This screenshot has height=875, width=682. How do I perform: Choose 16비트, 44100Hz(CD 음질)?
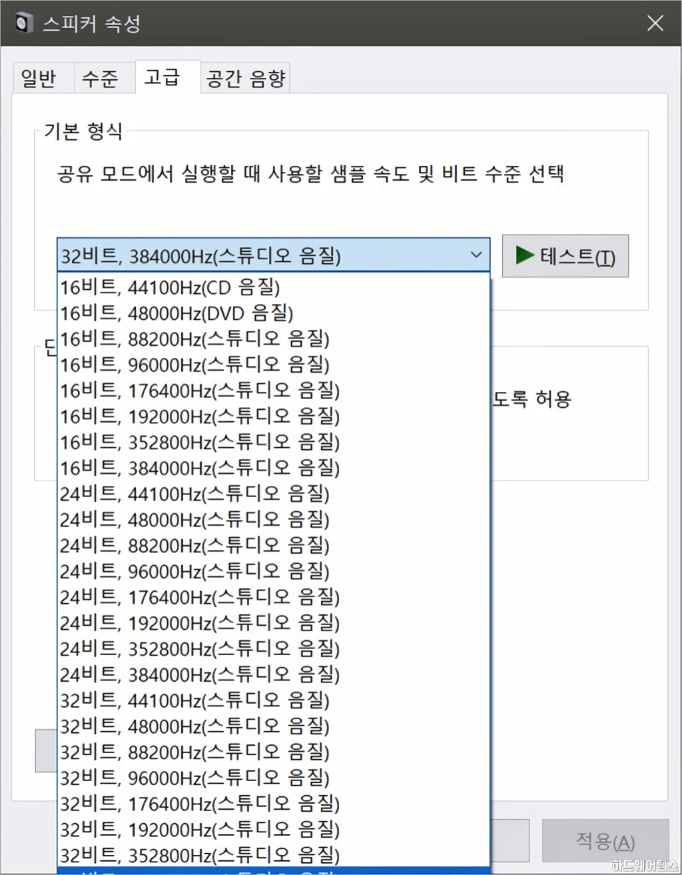pos(274,287)
